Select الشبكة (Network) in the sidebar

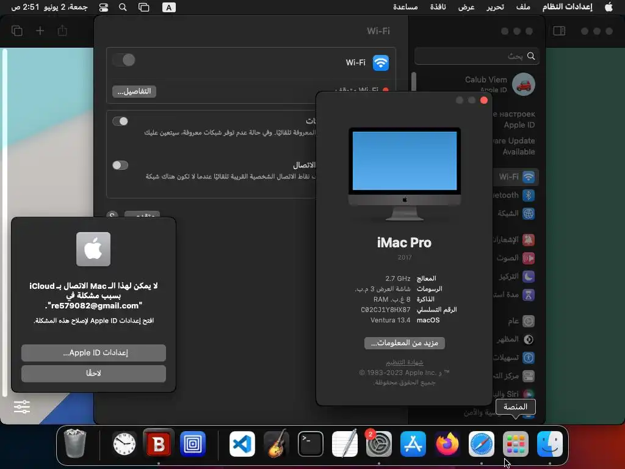click(x=516, y=213)
